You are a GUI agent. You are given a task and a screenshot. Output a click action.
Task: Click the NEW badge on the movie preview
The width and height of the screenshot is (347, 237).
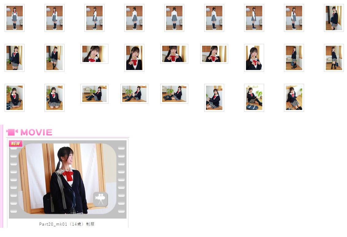16,143
